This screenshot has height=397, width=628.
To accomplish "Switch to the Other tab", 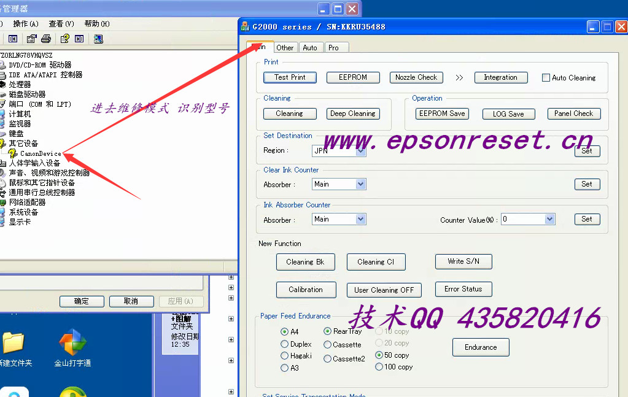I will (285, 47).
